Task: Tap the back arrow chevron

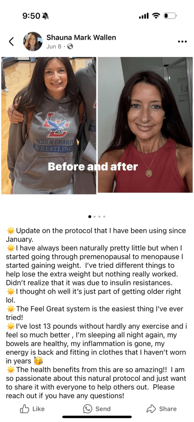Action: (x=11, y=42)
